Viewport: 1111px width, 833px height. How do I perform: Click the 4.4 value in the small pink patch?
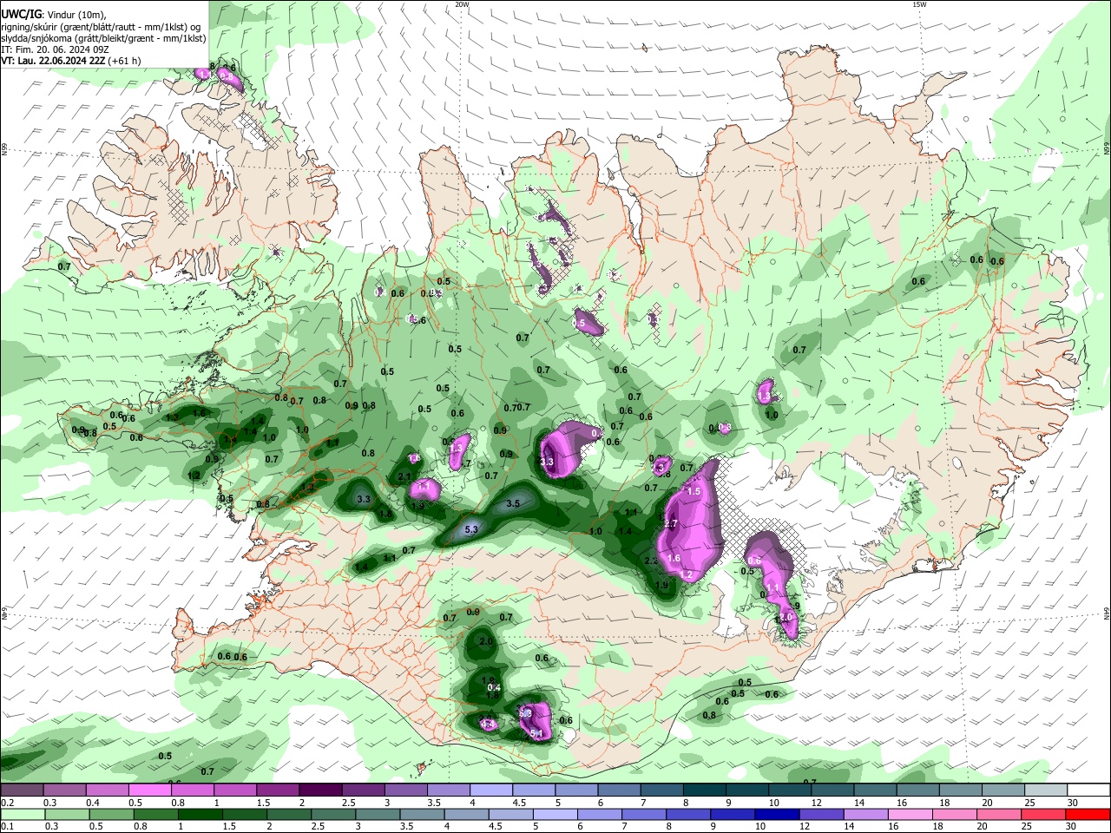pyautogui.click(x=488, y=724)
